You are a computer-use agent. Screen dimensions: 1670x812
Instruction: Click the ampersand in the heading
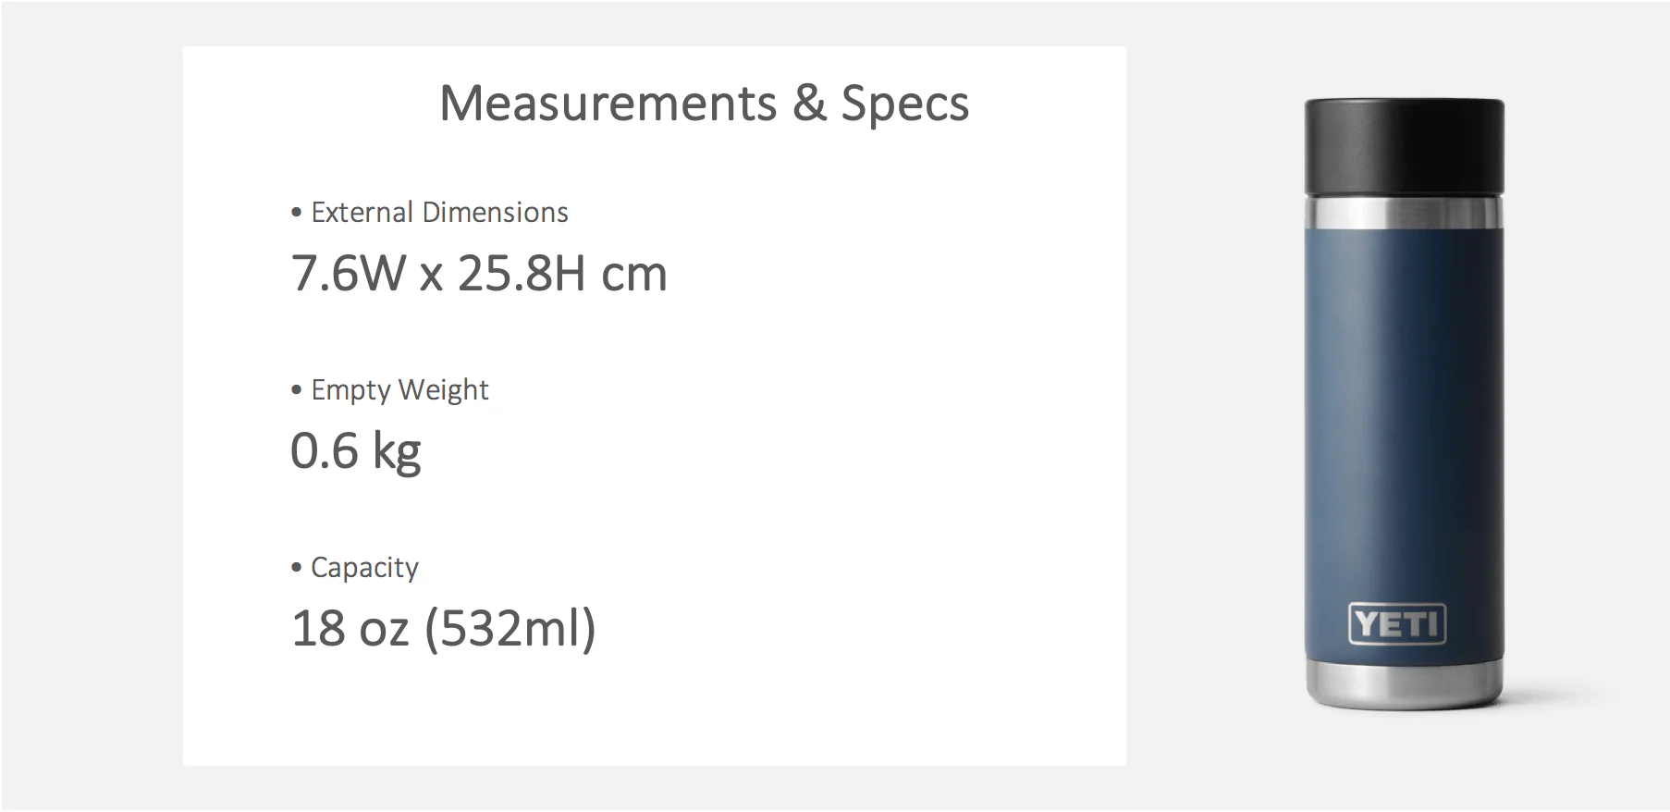click(809, 103)
